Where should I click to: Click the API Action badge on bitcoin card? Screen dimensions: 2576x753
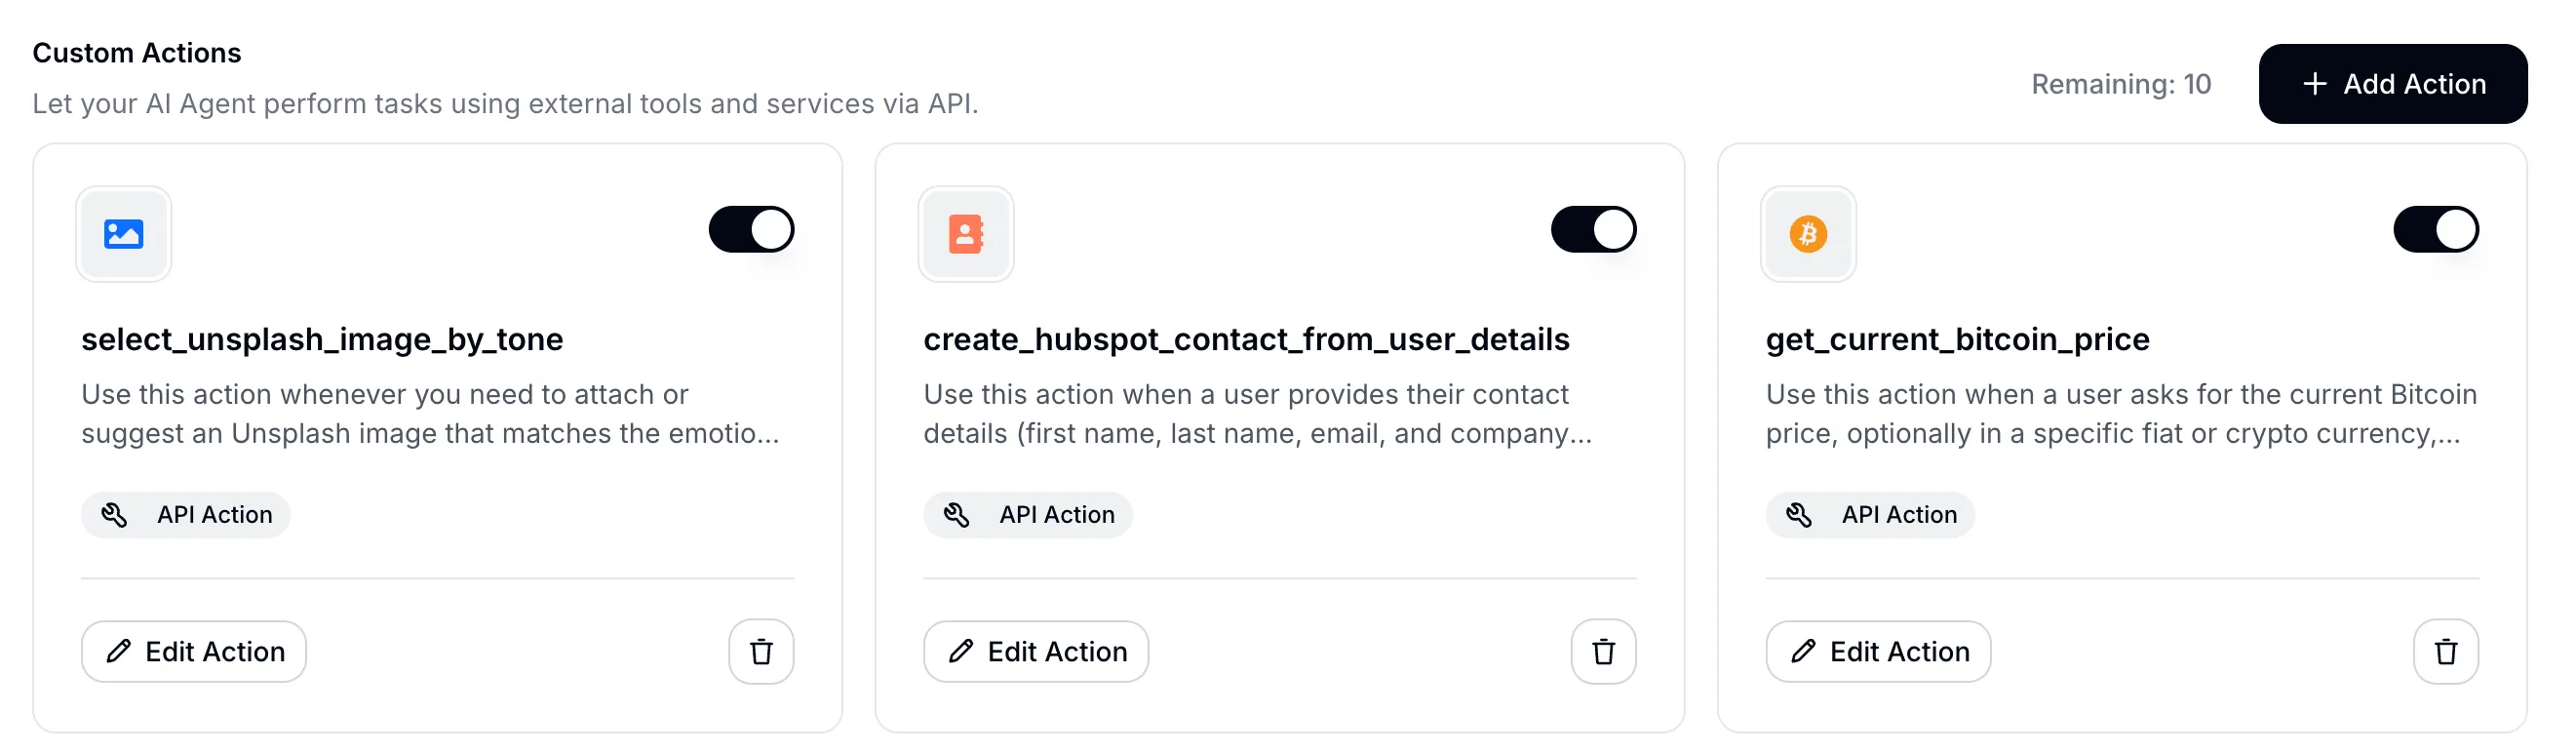(1870, 514)
